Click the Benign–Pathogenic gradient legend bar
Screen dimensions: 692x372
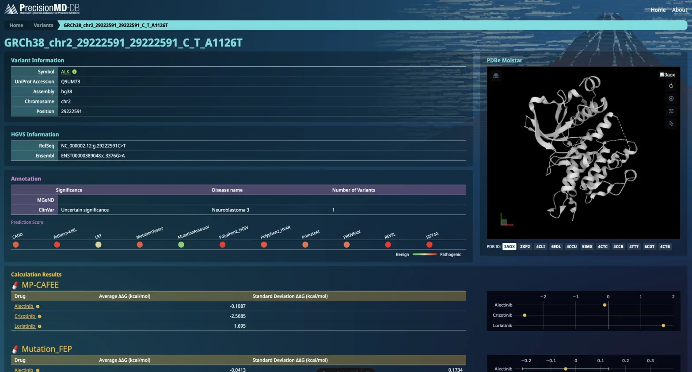[424, 254]
